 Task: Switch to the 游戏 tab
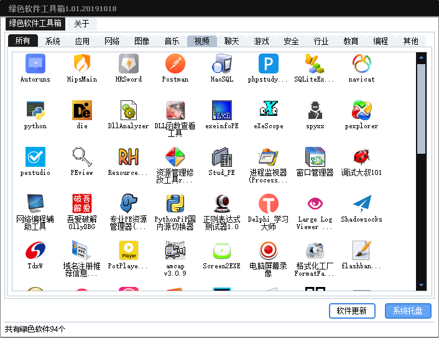coord(262,41)
